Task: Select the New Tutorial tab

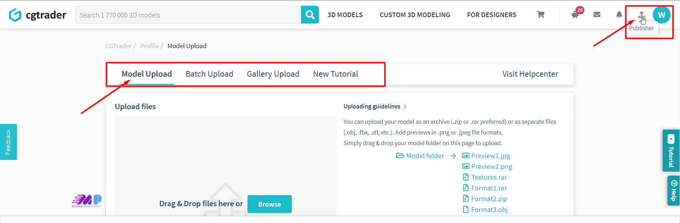Action: [335, 74]
